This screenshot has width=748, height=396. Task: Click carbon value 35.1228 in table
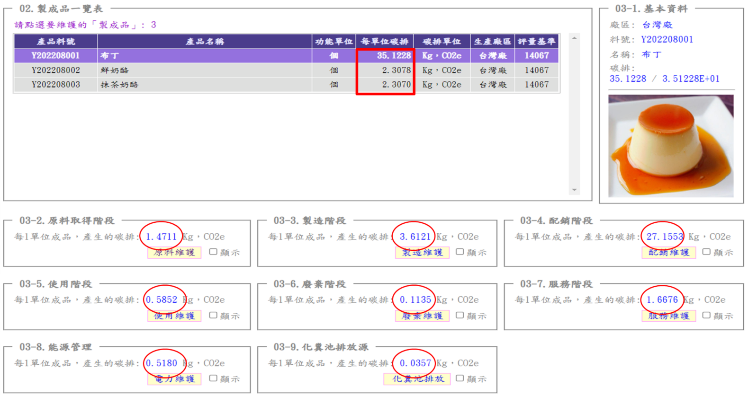(x=394, y=56)
